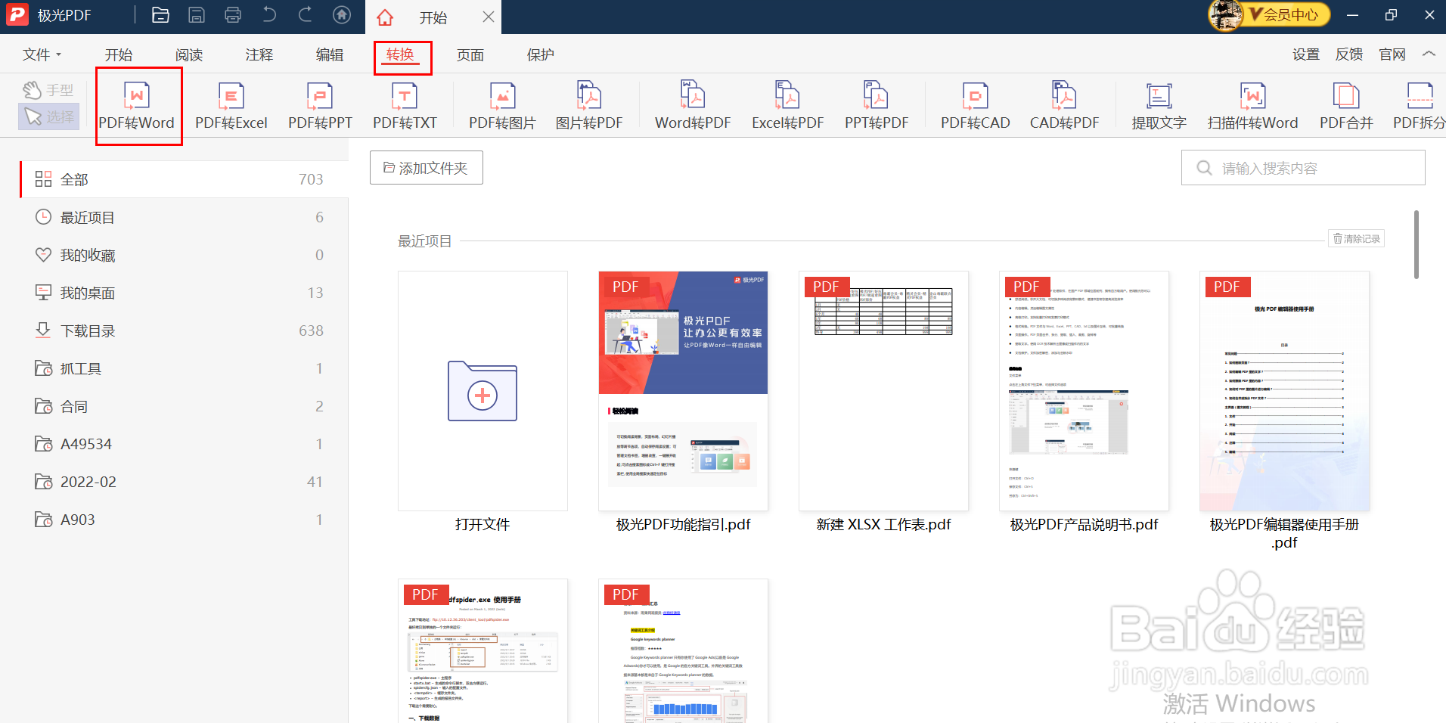Open 设置 settings

coord(1306,54)
